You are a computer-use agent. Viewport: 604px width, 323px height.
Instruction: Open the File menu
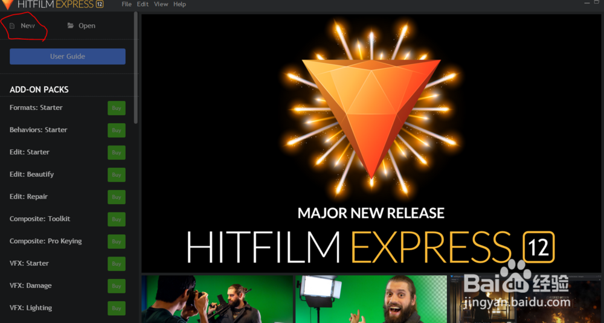(126, 4)
